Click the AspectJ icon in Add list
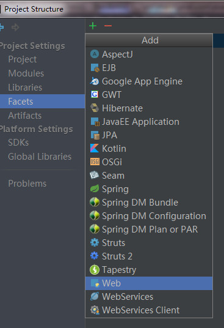Screen dimensions: 224x328 coord(95,54)
